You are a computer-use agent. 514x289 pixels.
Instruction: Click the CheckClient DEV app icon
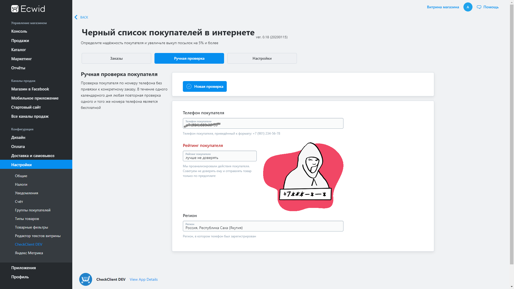click(86, 279)
